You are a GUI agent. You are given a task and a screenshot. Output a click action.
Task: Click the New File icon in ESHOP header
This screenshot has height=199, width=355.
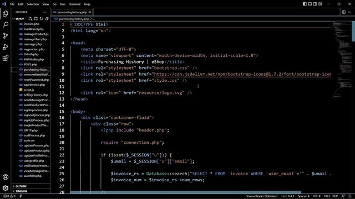[x=30, y=19]
